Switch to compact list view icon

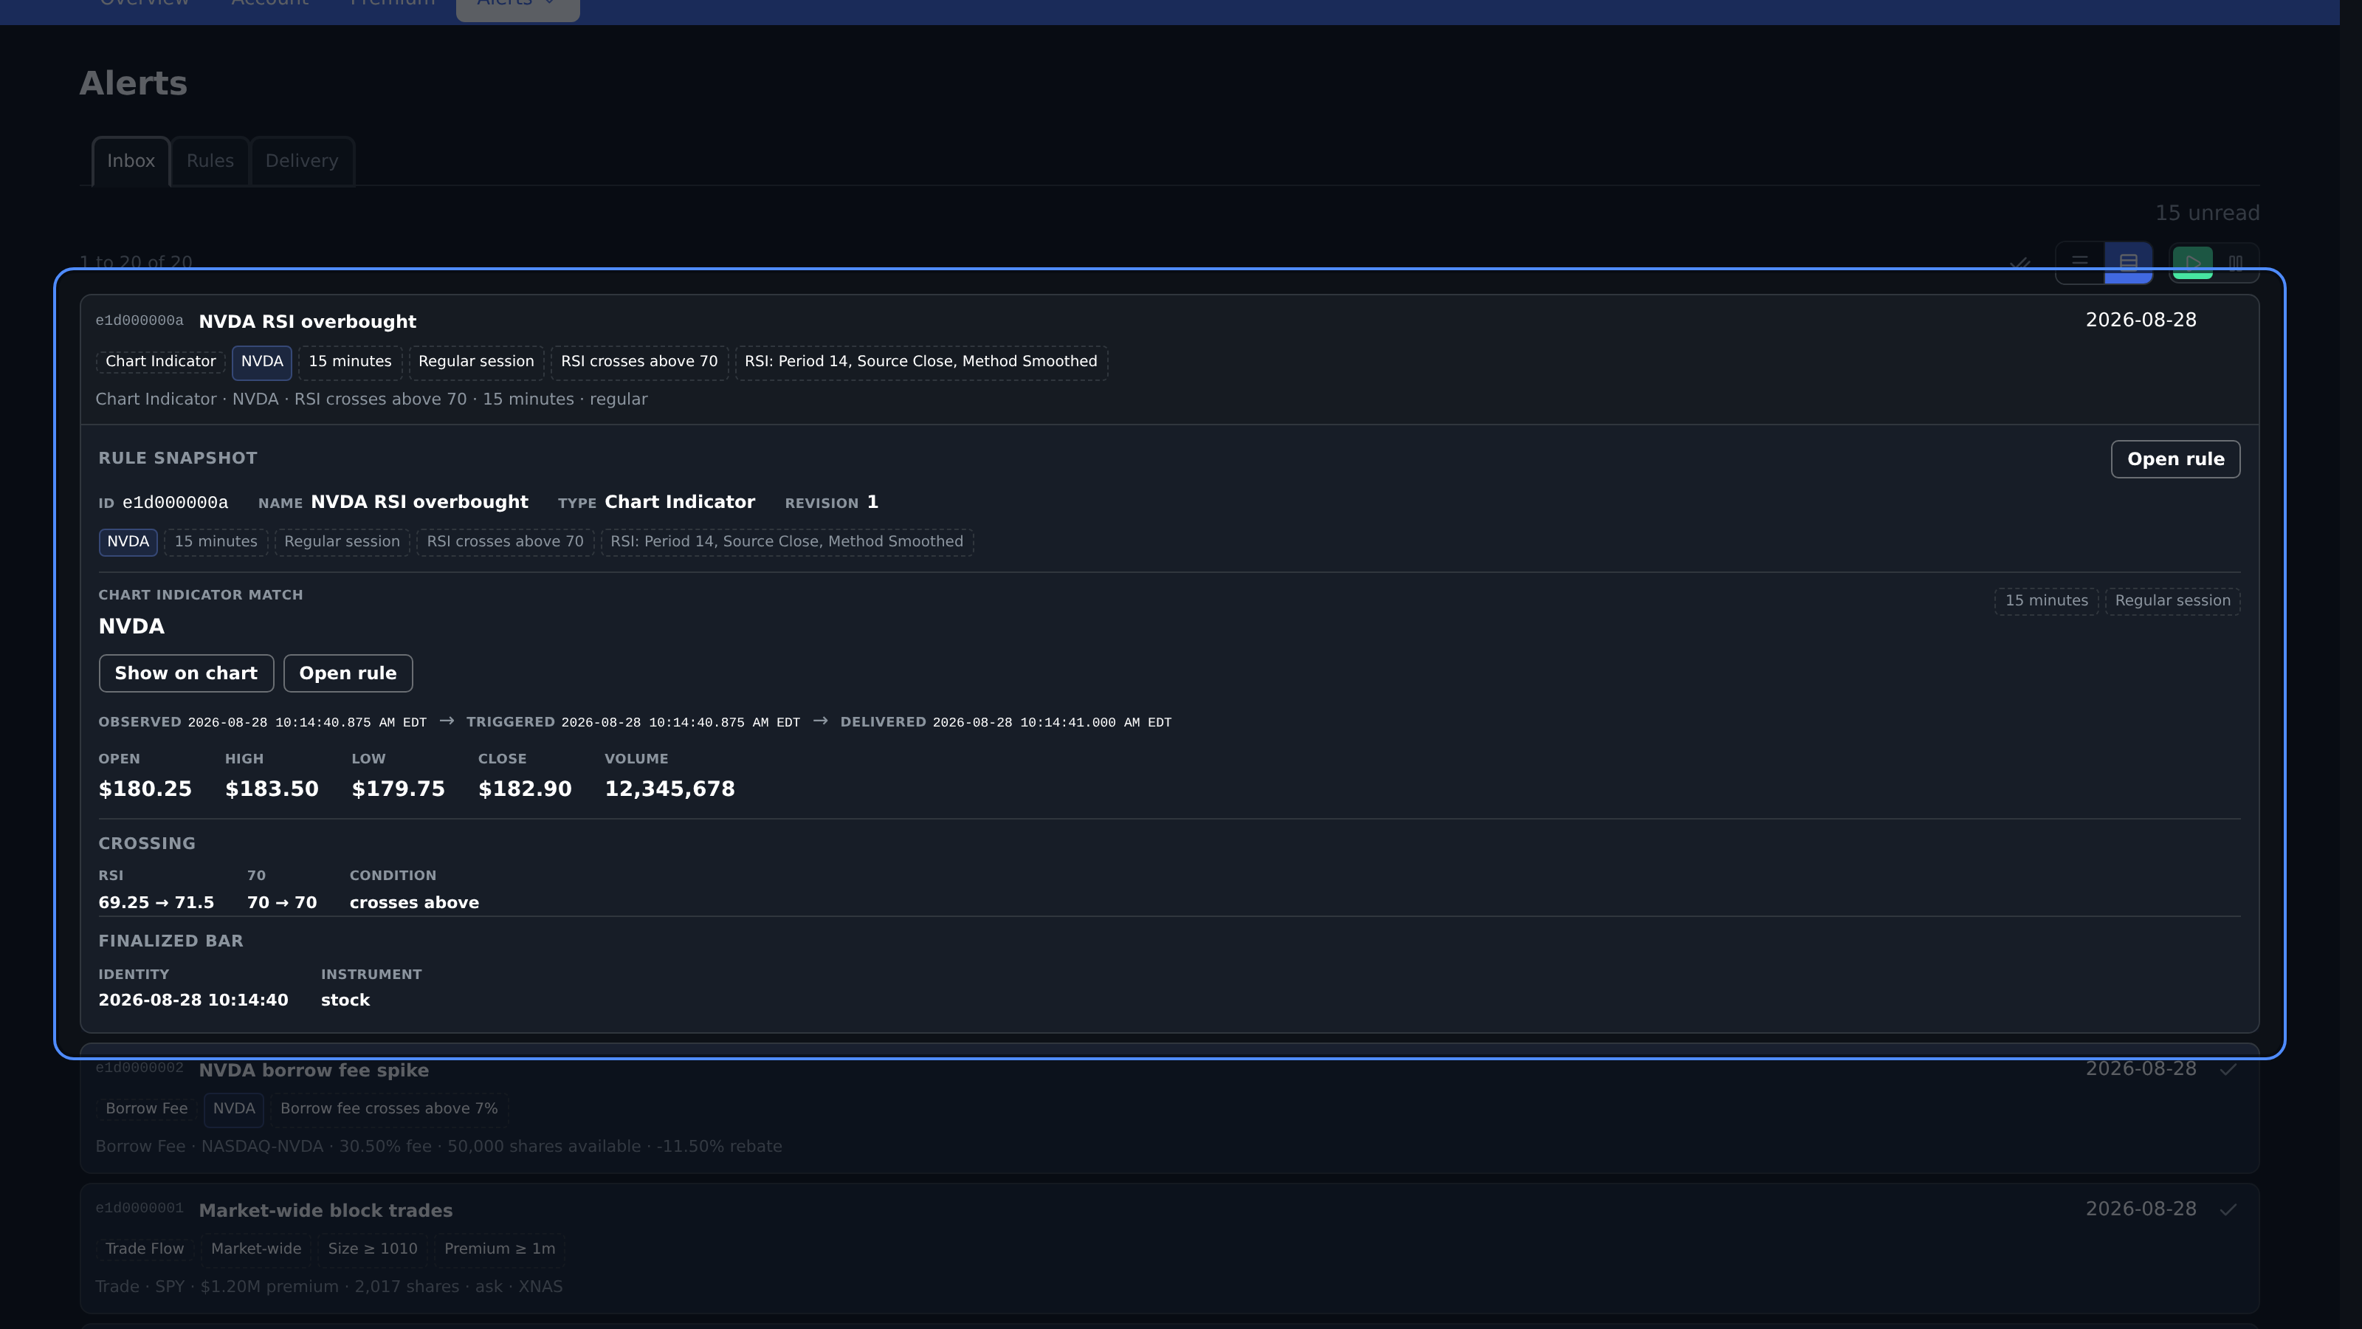[x=2079, y=262]
